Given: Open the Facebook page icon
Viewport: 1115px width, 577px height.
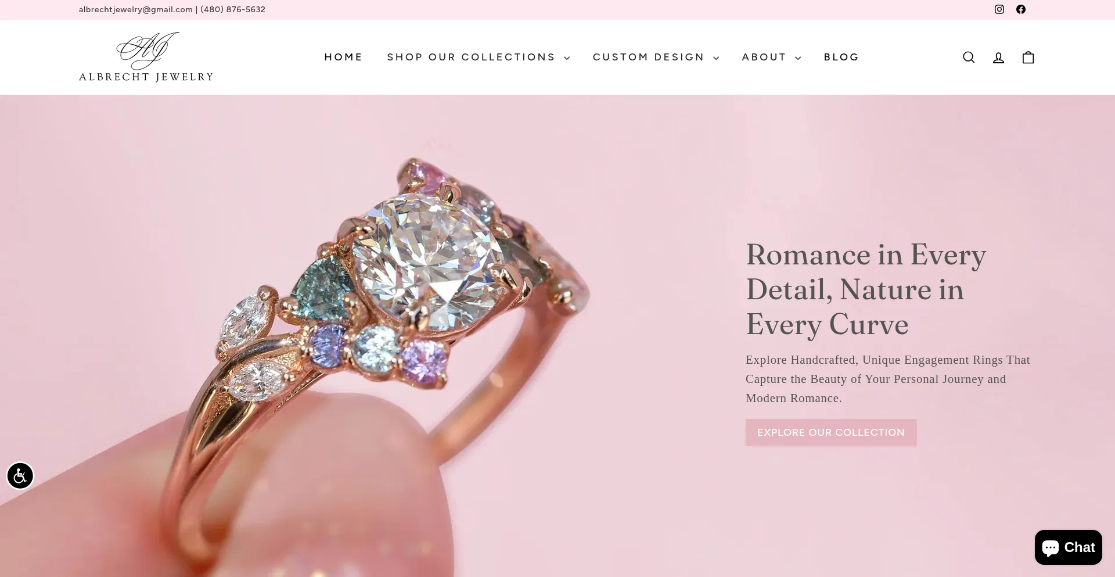Looking at the screenshot, I should coord(1021,9).
